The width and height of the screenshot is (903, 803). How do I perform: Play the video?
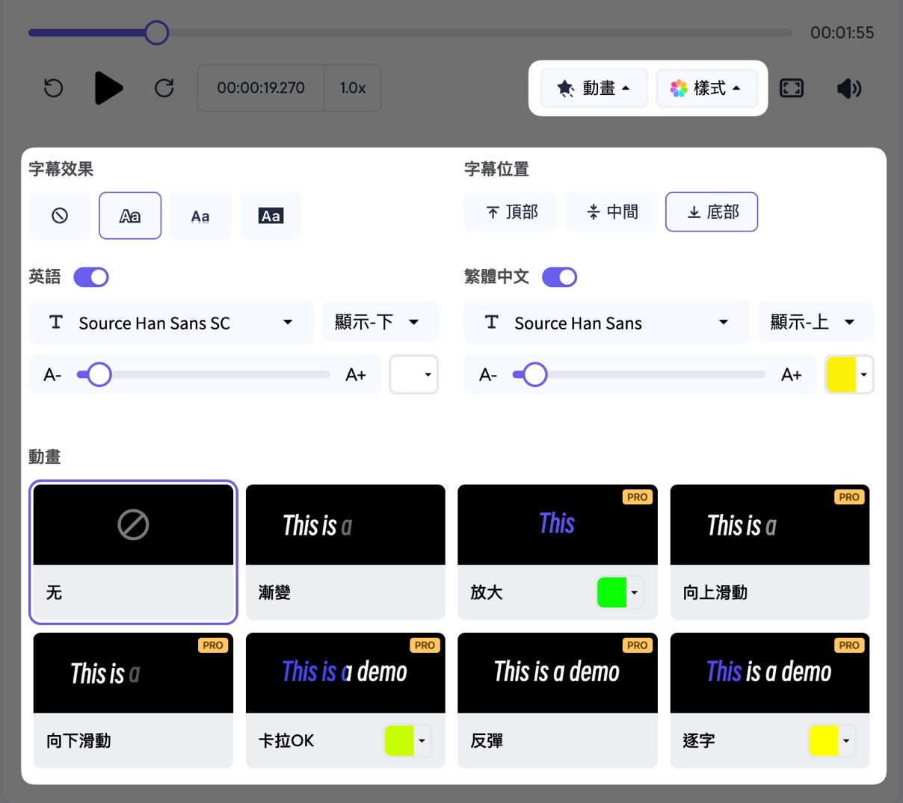[108, 88]
